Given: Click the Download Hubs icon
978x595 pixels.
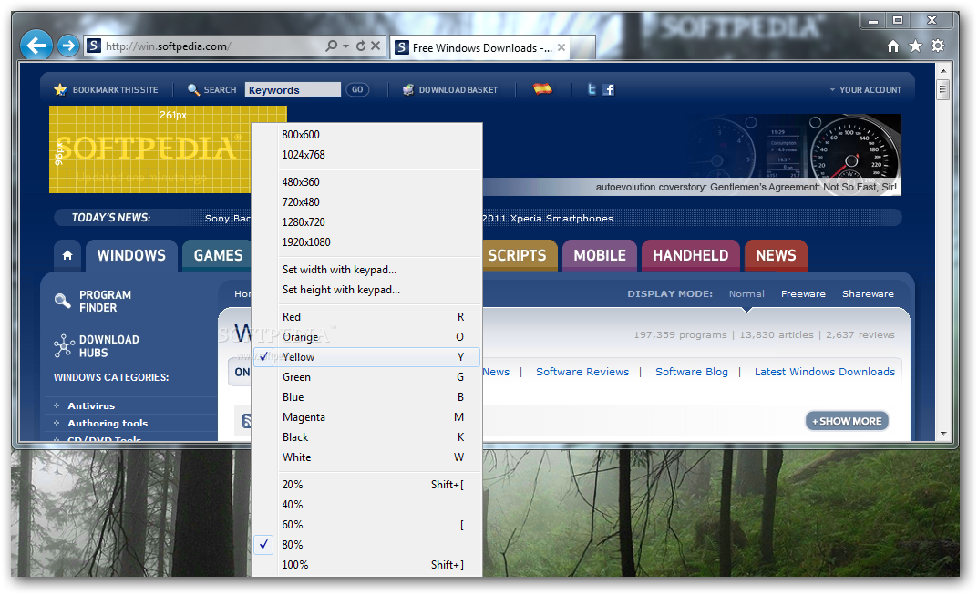Looking at the screenshot, I should (x=63, y=345).
